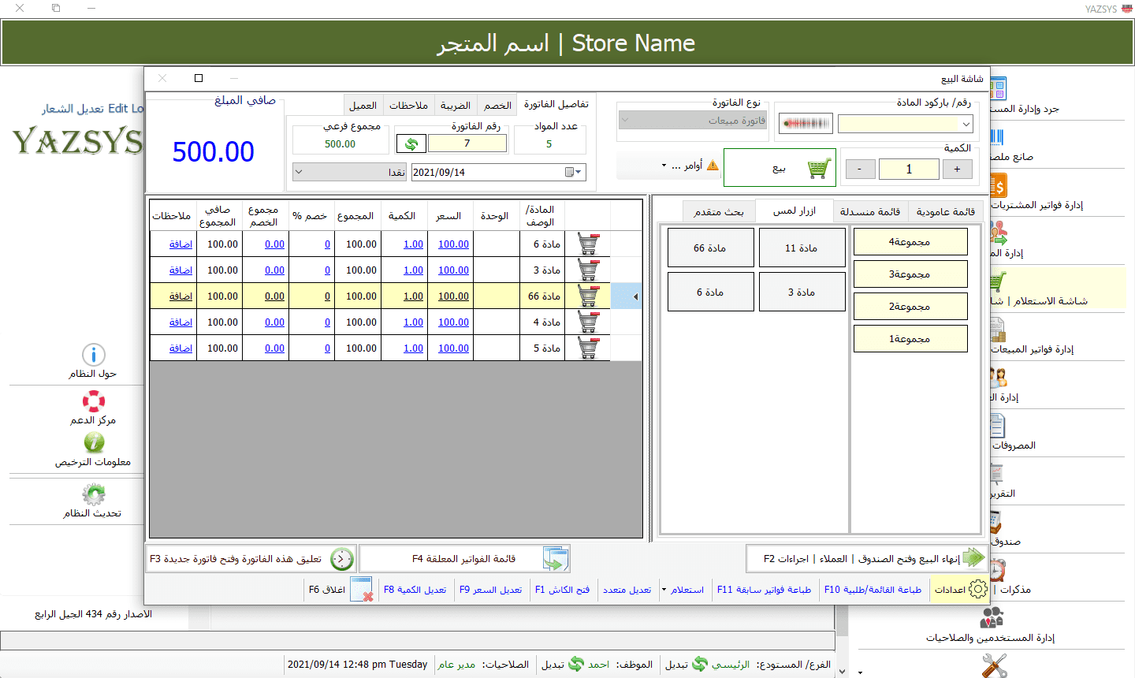Open the أوامر commands dropdown
This screenshot has height=678, width=1135.
(664, 166)
